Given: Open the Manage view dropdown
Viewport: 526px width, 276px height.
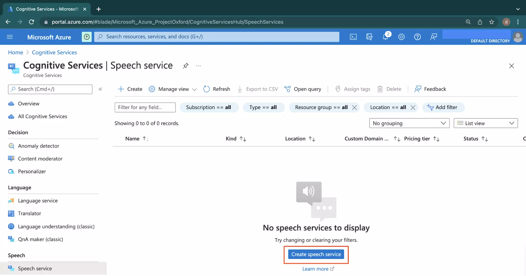Looking at the screenshot, I should click(173, 89).
